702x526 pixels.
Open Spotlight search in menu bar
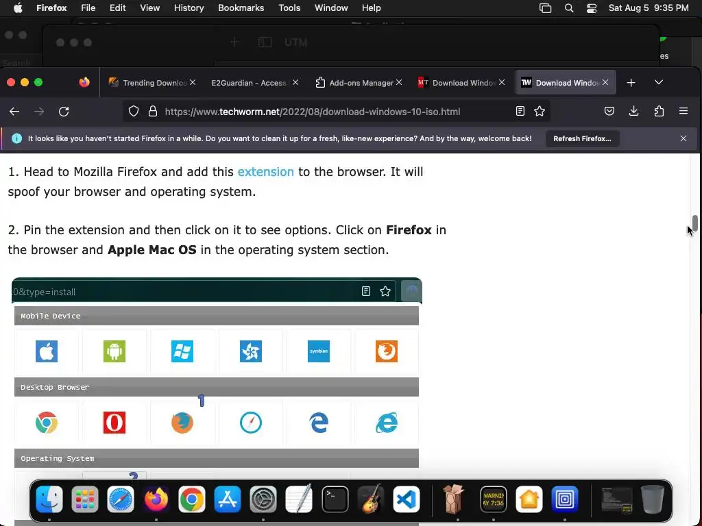[568, 8]
